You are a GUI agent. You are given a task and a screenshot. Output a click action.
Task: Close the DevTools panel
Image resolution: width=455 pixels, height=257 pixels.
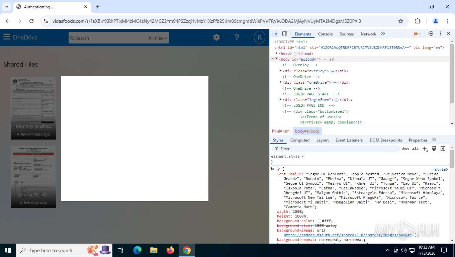[449, 34]
